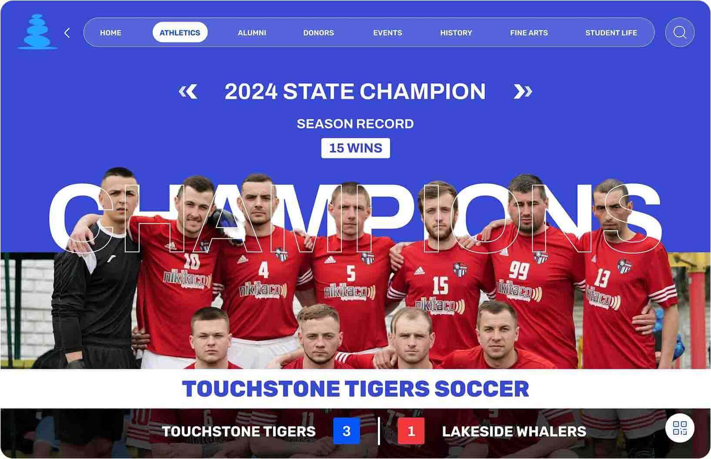The height and width of the screenshot is (459, 711).
Task: Open the search magnifier icon
Action: (x=680, y=32)
